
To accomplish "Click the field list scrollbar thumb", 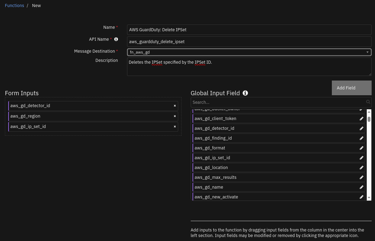I will coord(369,119).
